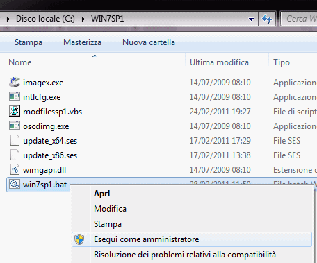The height and width of the screenshot is (263, 317).
Task: Click the win7sp1.bat batch file icon
Action: 15,185
